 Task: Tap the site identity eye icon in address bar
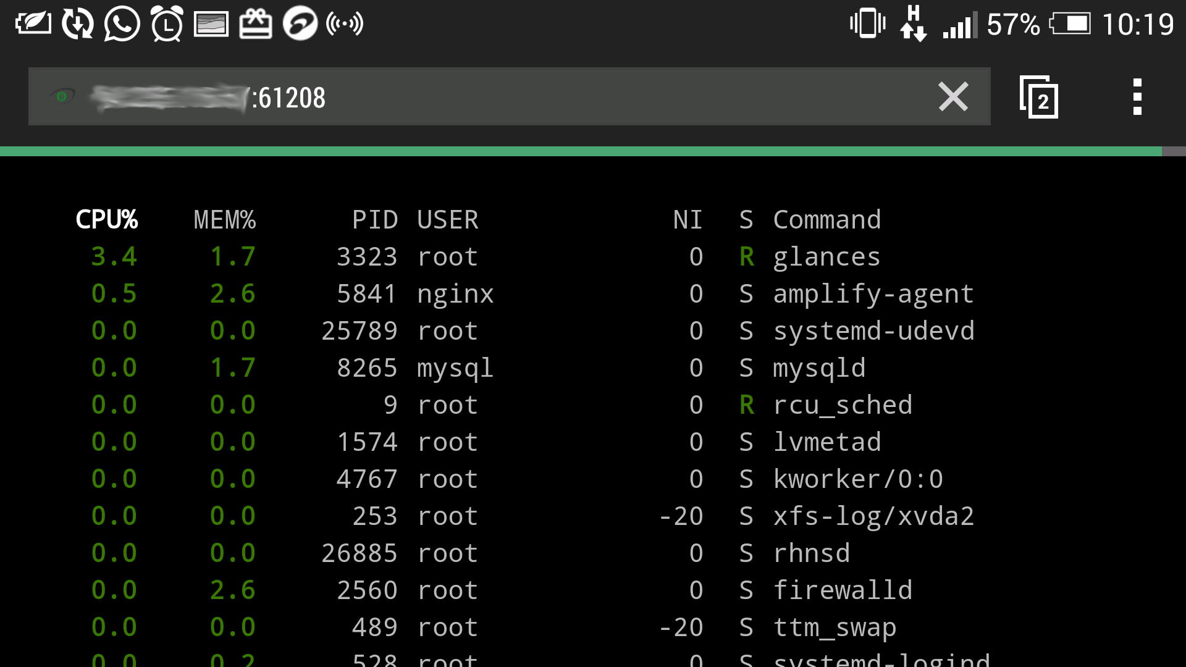(x=62, y=96)
